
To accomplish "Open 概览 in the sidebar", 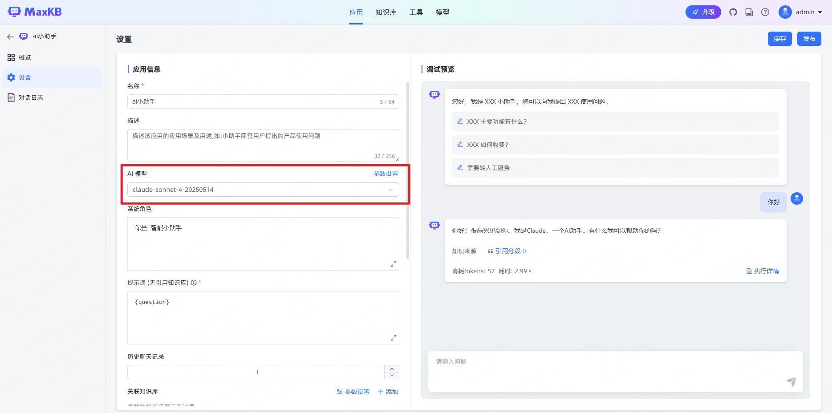I will [52, 57].
